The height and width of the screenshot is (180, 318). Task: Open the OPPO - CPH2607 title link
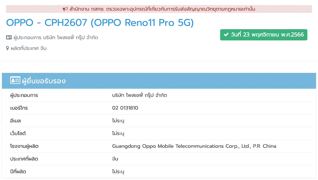pyautogui.click(x=100, y=23)
